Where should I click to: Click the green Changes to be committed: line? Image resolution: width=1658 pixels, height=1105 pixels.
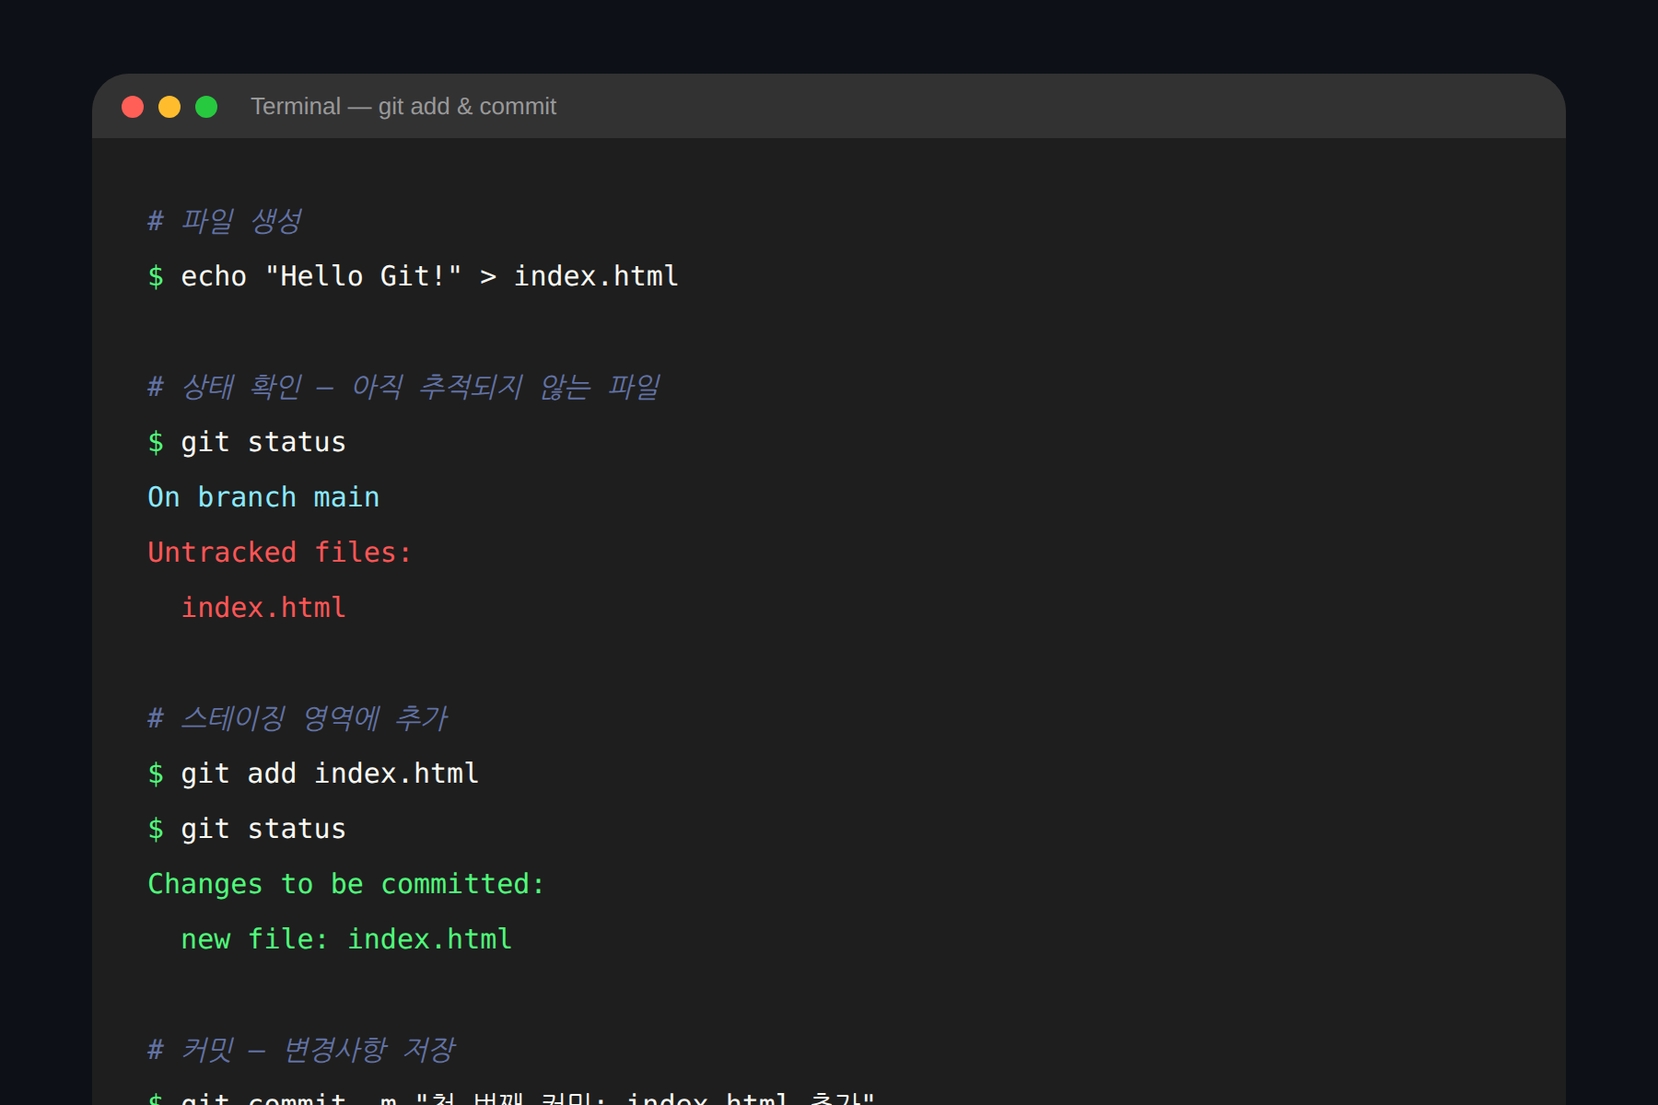click(x=344, y=883)
